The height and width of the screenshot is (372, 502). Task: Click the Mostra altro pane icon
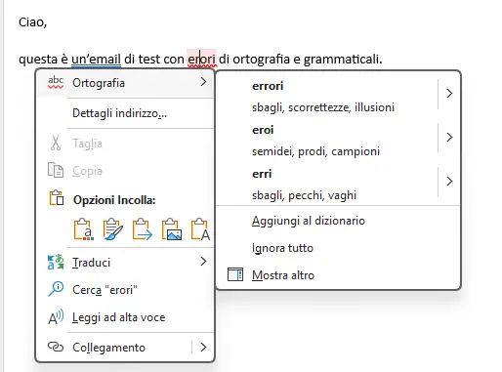pyautogui.click(x=235, y=274)
